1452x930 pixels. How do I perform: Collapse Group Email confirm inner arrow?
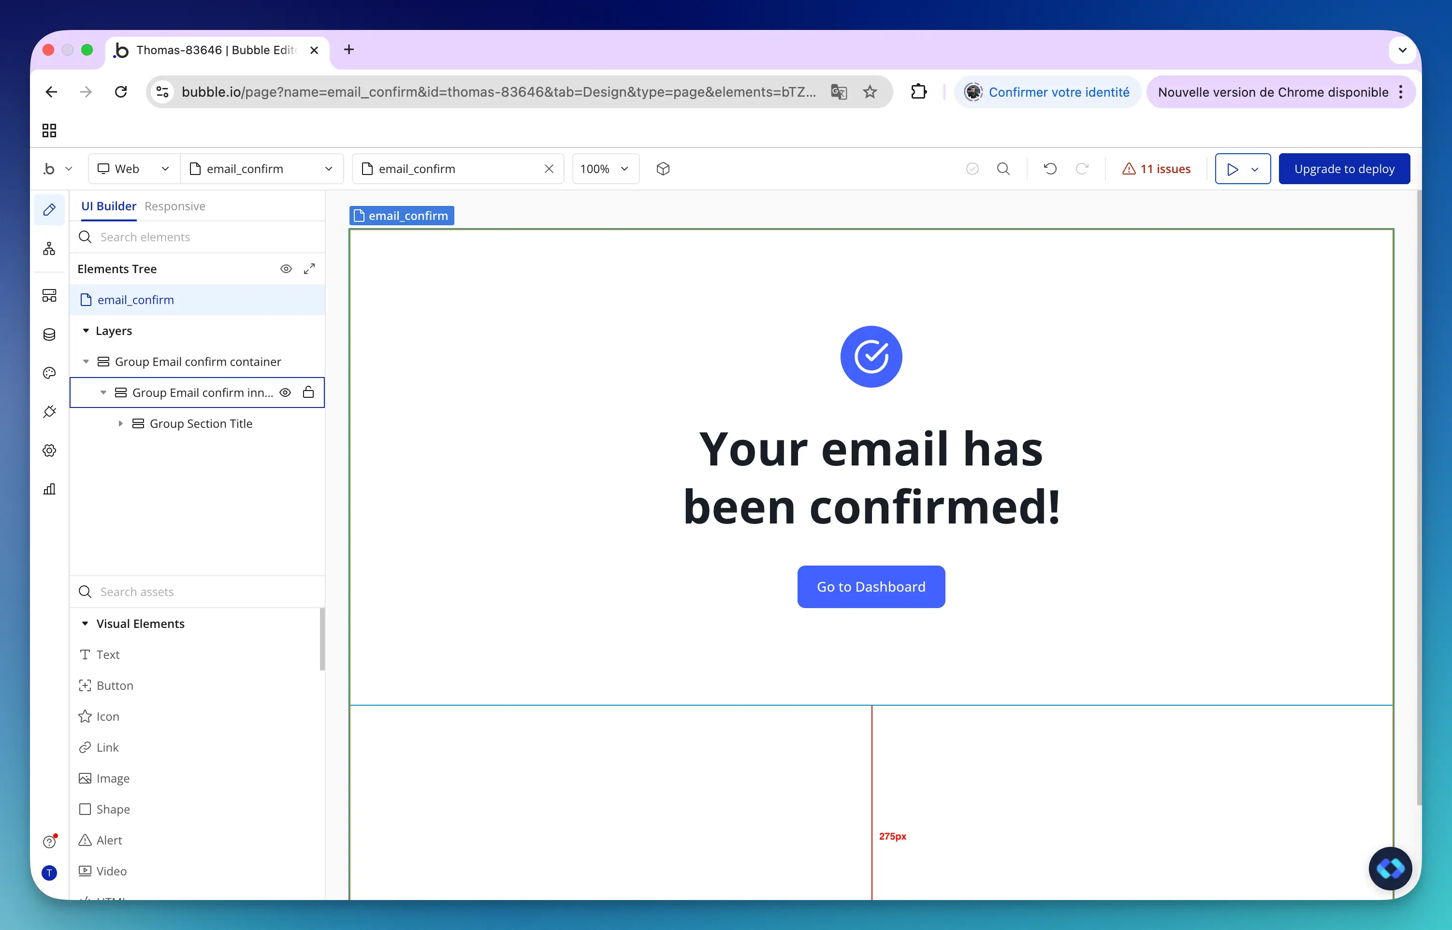point(103,392)
